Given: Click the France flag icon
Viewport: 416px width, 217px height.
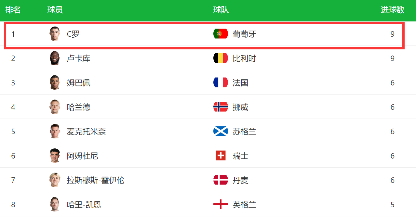Looking at the screenshot, I should pyautogui.click(x=221, y=83).
